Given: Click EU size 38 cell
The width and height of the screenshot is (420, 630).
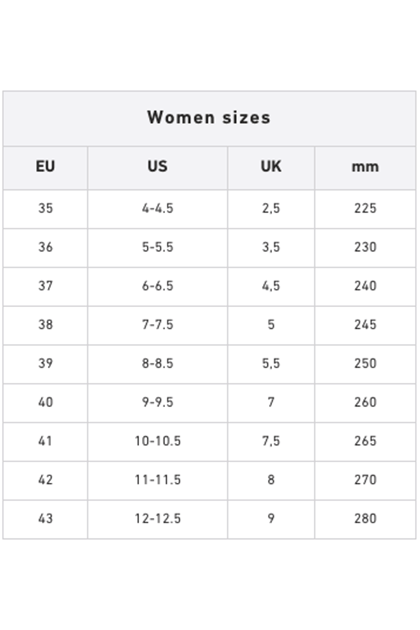Looking at the screenshot, I should click(45, 325).
